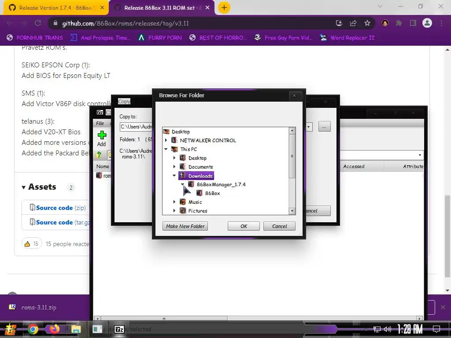Viewport: 451px width, 338px height.
Task: Click 7-Zip up one level icon
Action: (x=99, y=155)
